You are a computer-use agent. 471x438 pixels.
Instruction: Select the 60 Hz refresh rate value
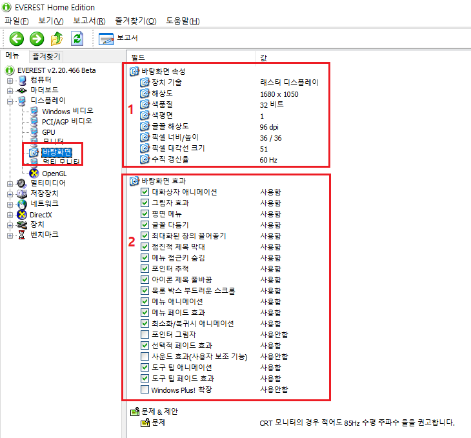coord(268,160)
